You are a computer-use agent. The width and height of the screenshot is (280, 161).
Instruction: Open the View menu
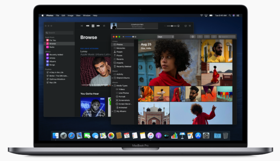point(78,15)
